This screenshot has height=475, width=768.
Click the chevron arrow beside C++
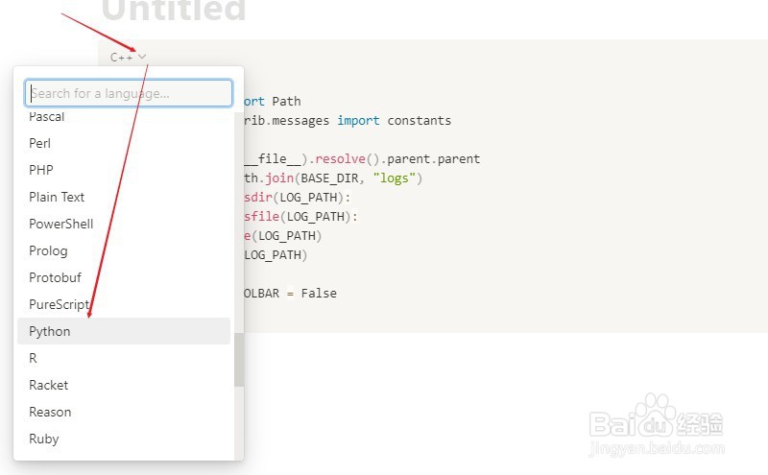142,58
